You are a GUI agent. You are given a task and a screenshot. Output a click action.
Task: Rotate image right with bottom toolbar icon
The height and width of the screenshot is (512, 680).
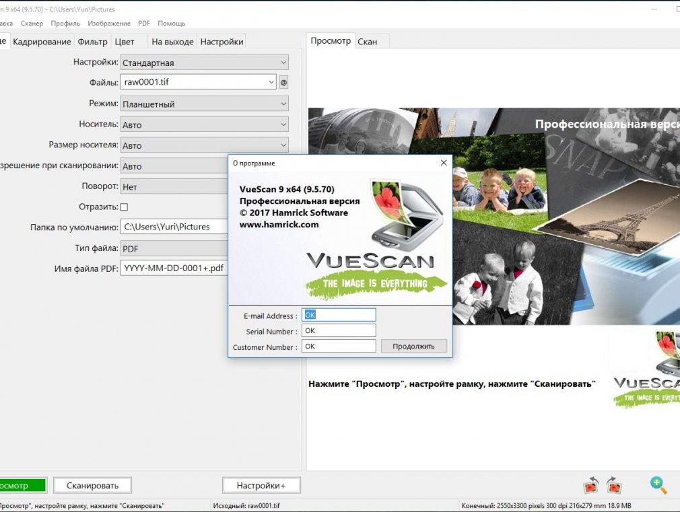(x=614, y=486)
